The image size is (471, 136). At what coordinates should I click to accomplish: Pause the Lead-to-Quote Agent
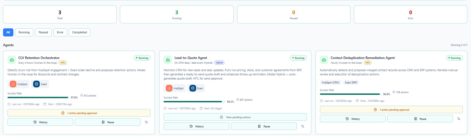[264, 126]
